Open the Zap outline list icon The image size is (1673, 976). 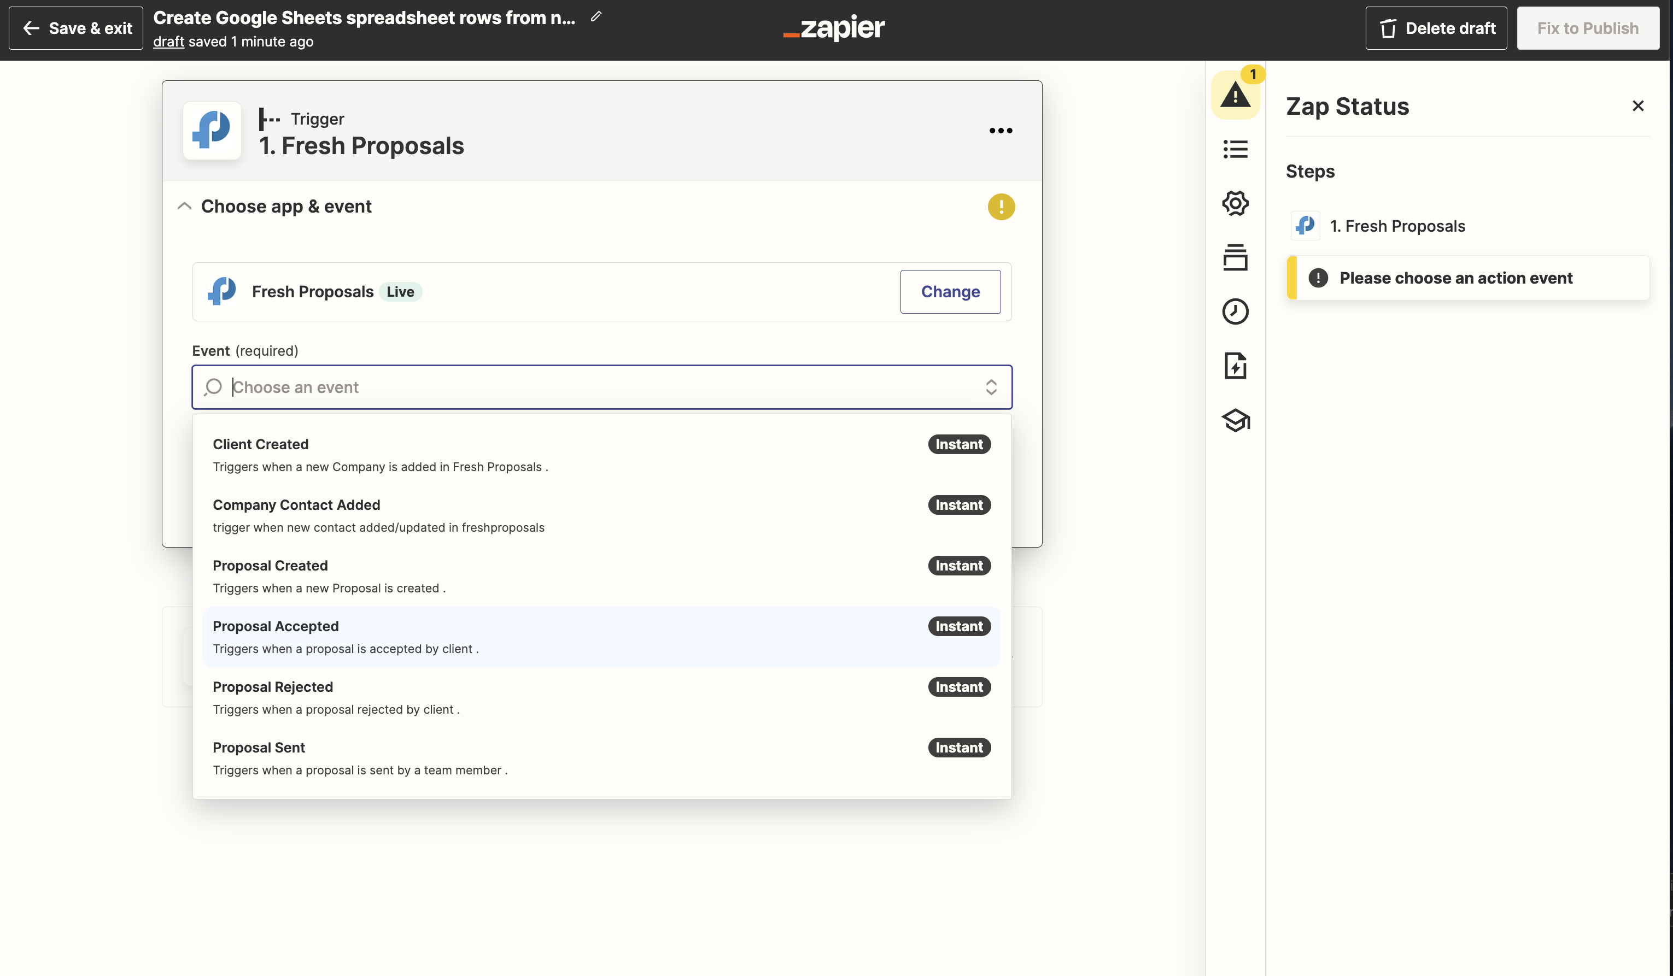pos(1235,149)
